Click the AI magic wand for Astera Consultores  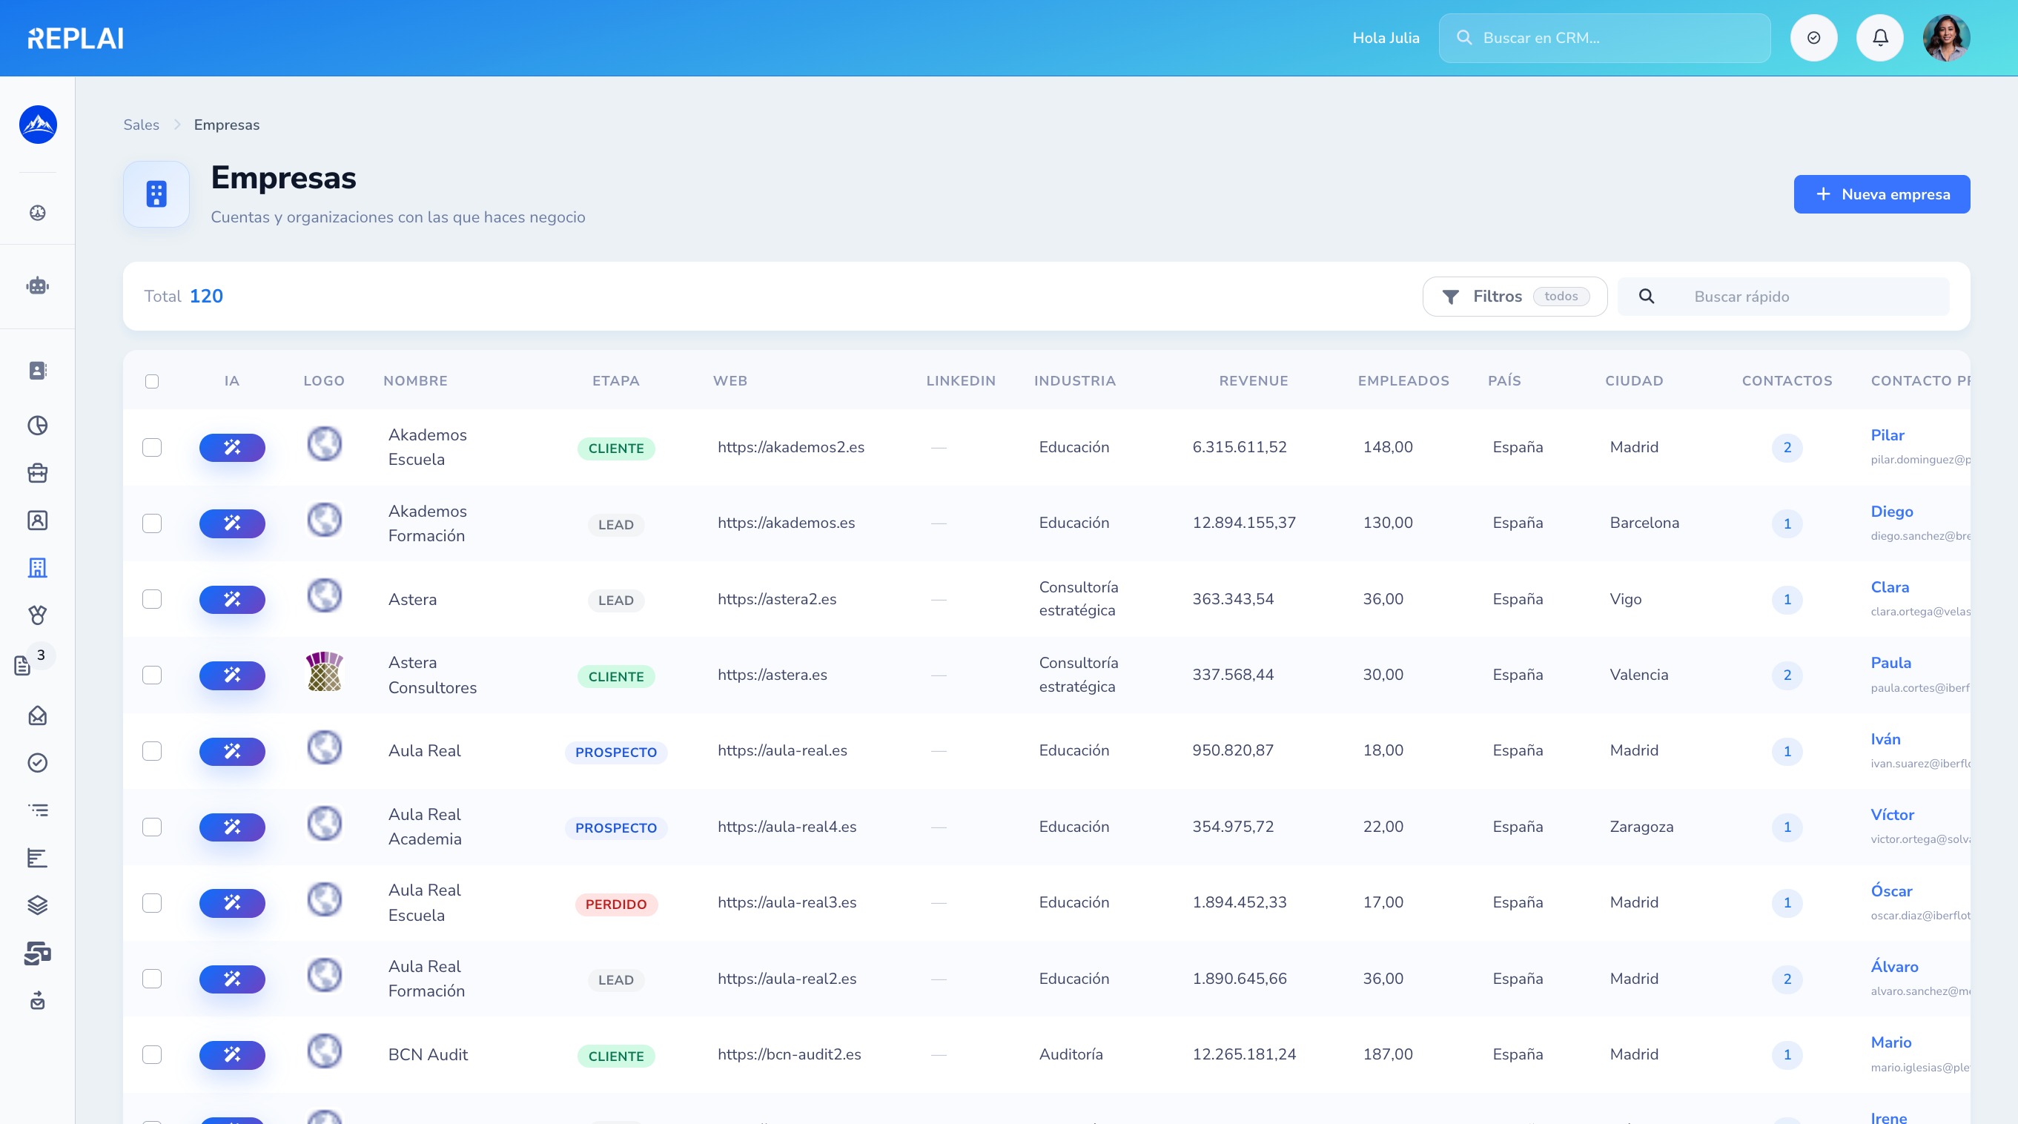[232, 675]
